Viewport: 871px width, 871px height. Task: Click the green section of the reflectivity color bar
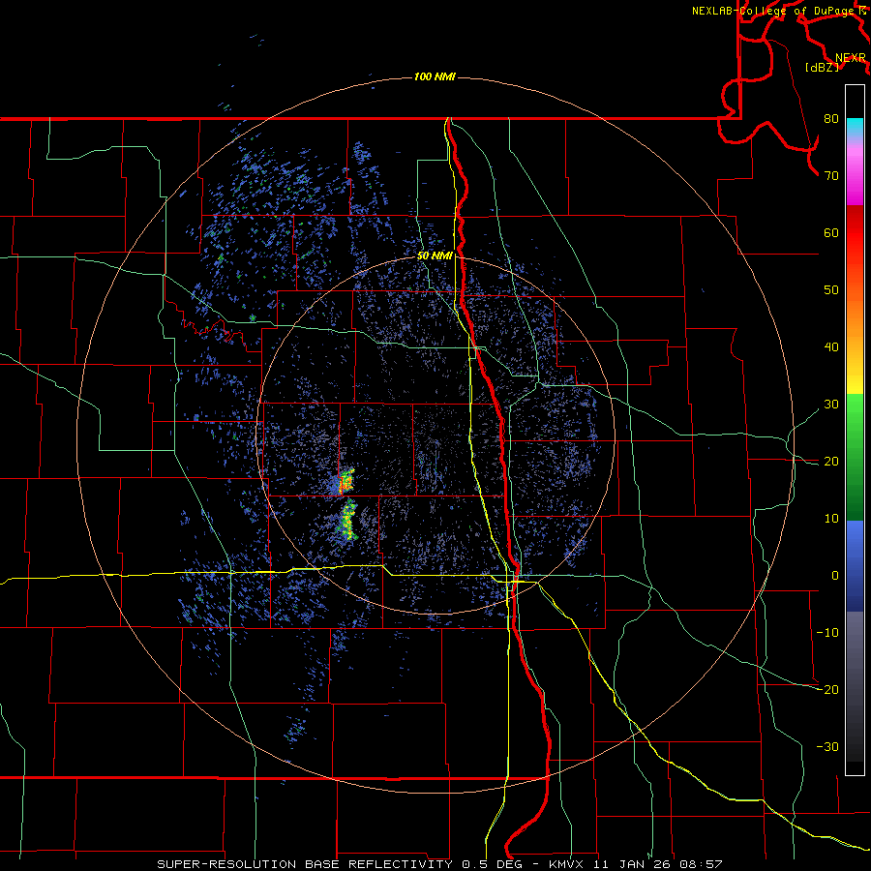[855, 457]
